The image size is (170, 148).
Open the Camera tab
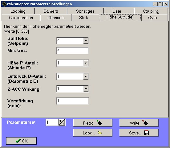[51, 11]
